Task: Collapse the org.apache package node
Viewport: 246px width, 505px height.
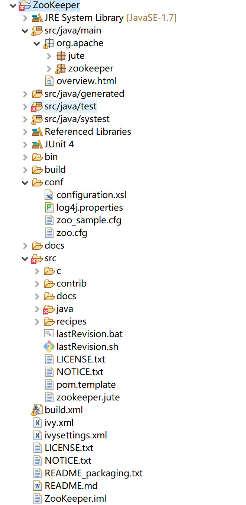Action: coord(37,44)
